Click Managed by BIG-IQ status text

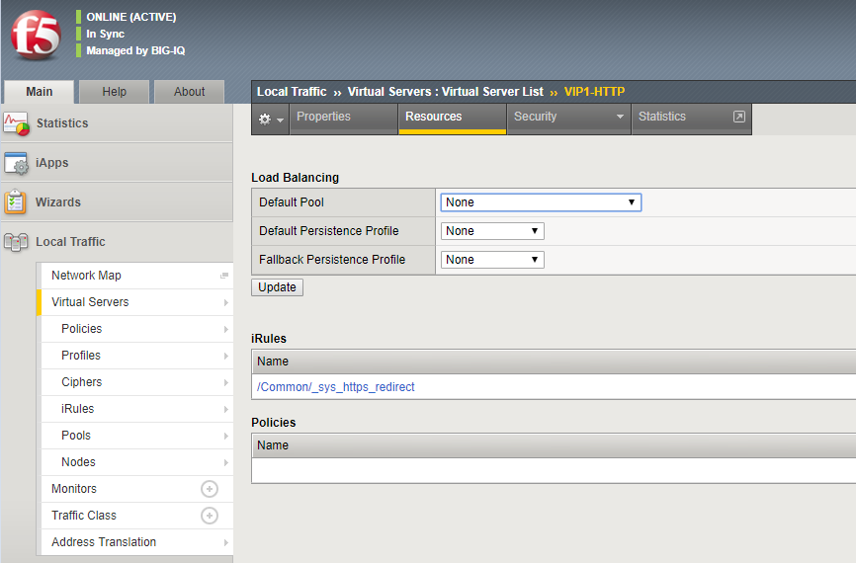[x=135, y=50]
